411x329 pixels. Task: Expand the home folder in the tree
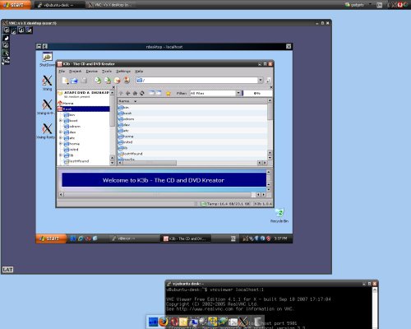[x=61, y=143]
